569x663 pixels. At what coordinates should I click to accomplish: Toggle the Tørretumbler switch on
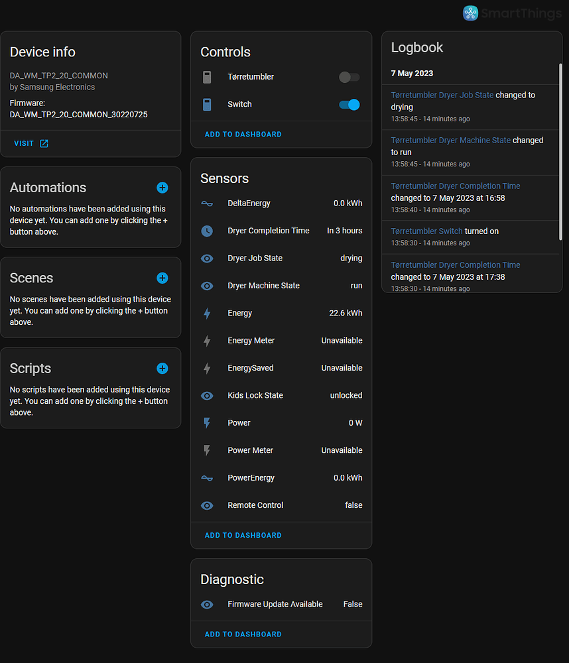[x=349, y=78]
